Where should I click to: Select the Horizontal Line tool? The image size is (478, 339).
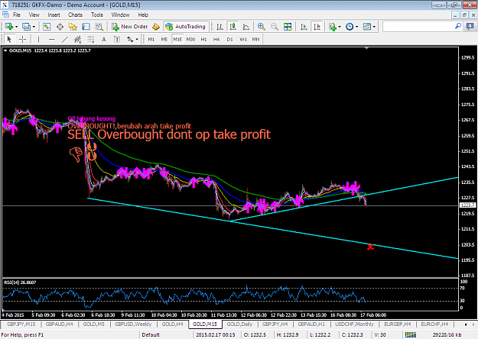[52, 39]
